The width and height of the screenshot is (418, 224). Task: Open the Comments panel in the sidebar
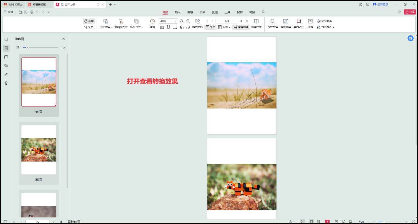tap(6, 57)
